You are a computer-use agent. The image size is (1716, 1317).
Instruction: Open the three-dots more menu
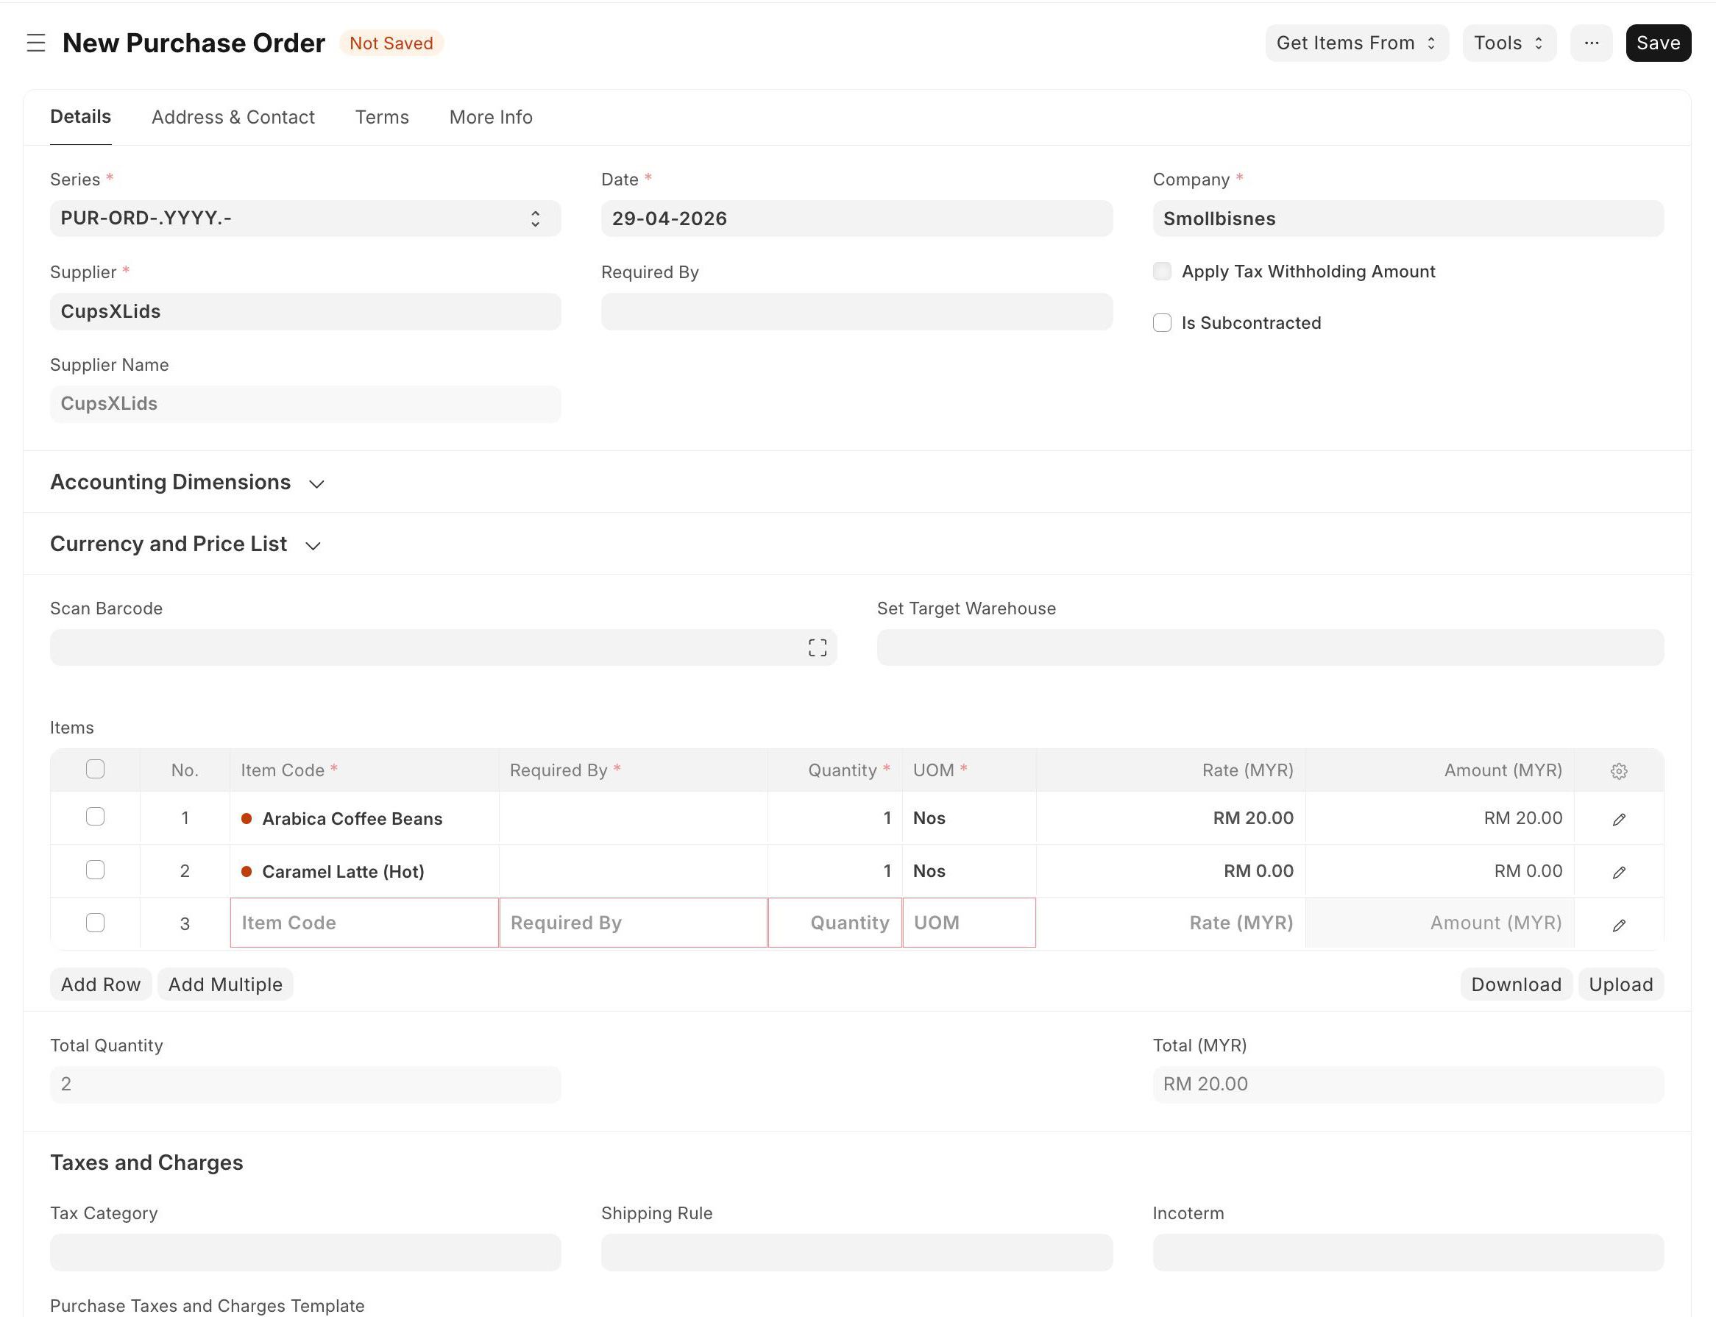[x=1591, y=43]
